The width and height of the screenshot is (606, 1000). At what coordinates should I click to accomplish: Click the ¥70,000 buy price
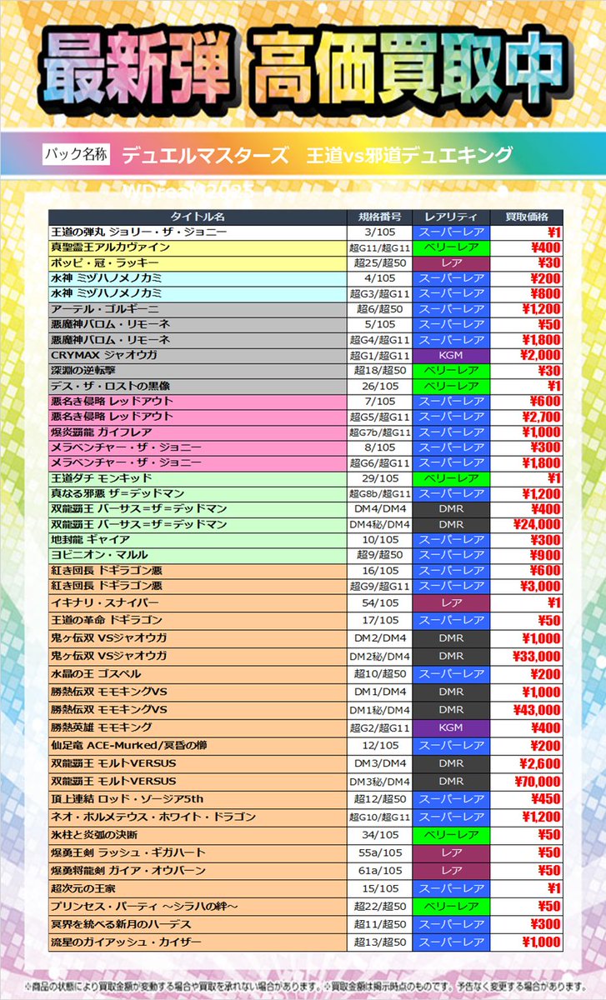(x=537, y=782)
